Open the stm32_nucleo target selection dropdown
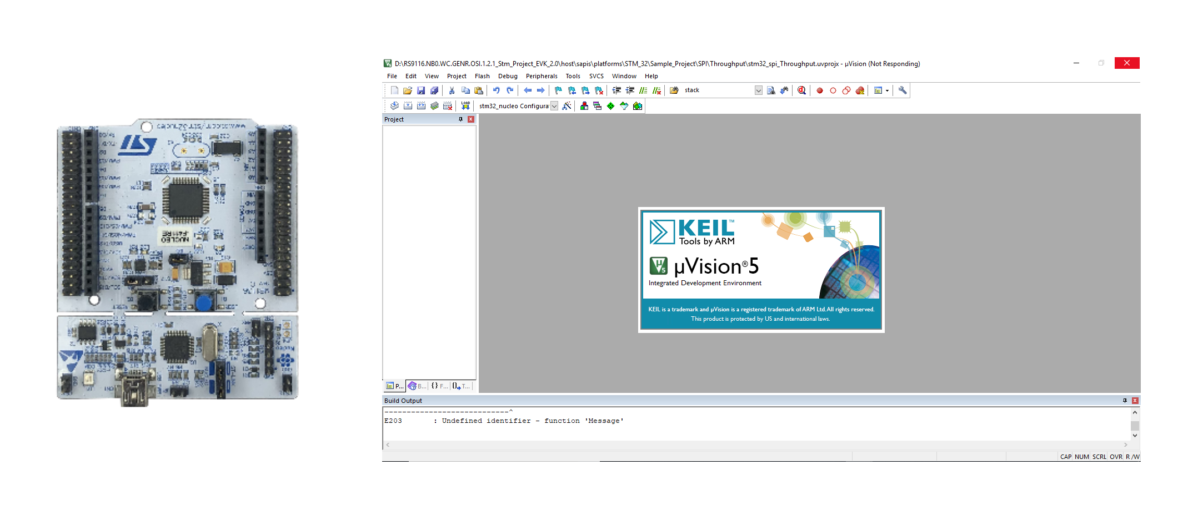 (x=554, y=106)
